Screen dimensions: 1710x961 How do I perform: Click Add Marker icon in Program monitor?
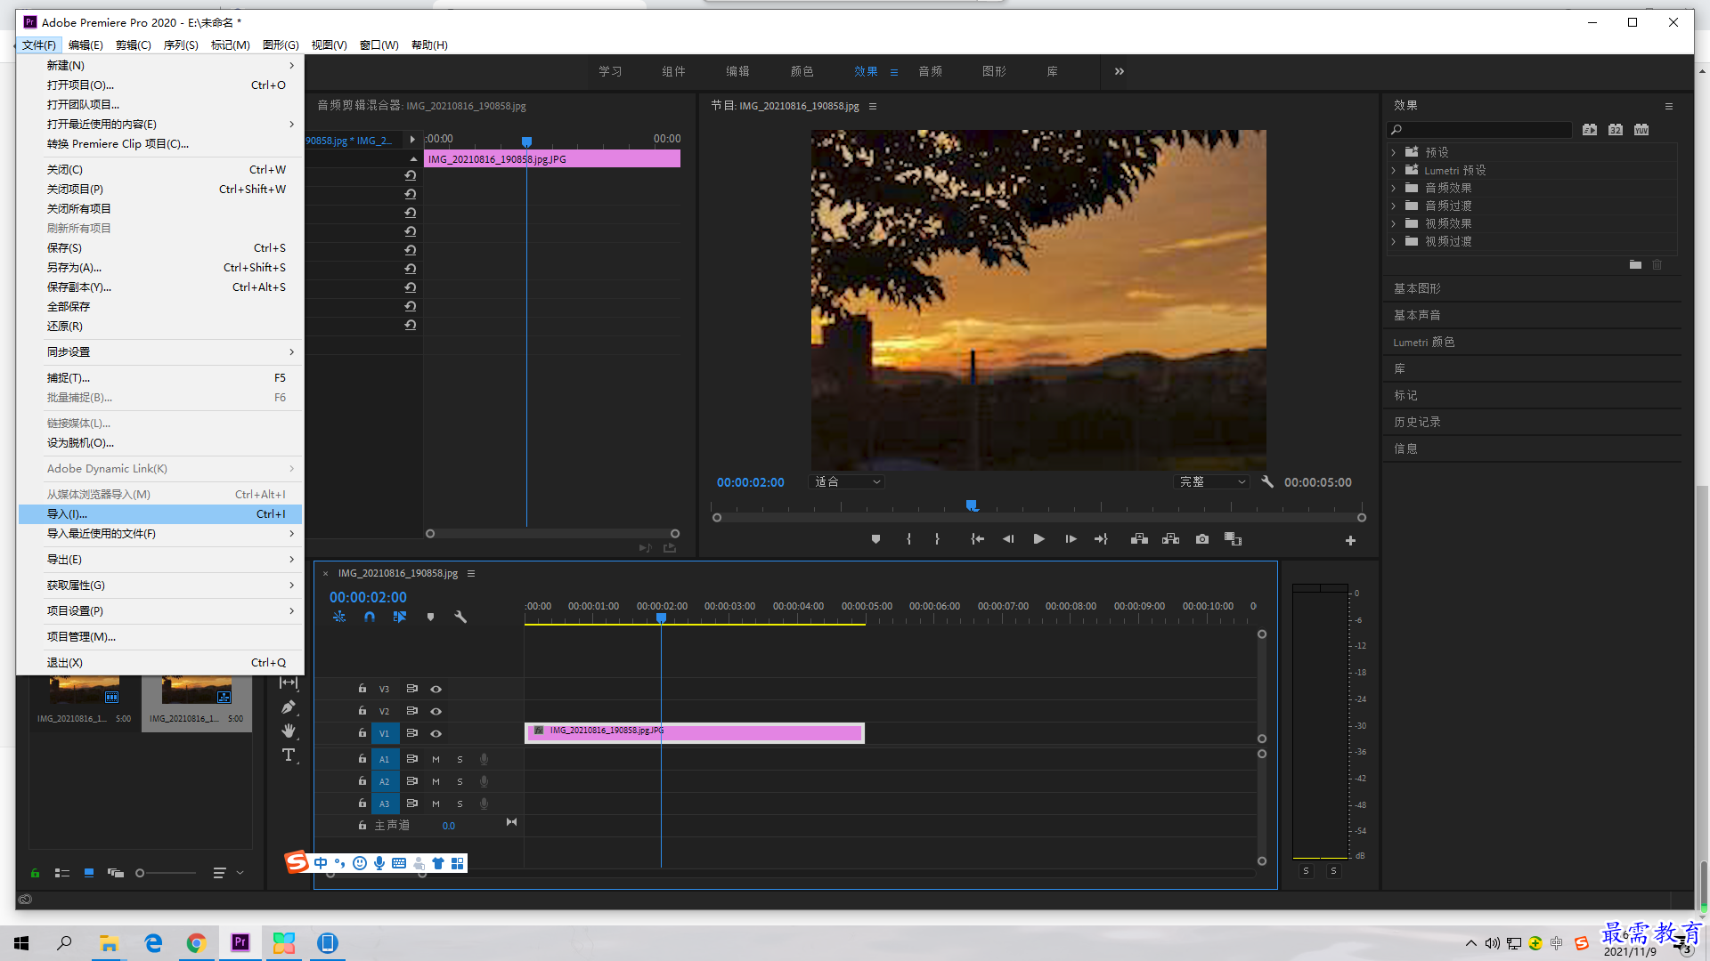tap(875, 539)
